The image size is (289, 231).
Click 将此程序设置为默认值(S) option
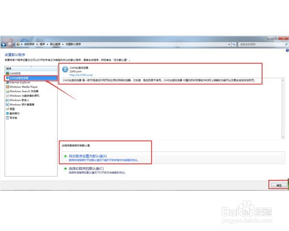[173, 158]
